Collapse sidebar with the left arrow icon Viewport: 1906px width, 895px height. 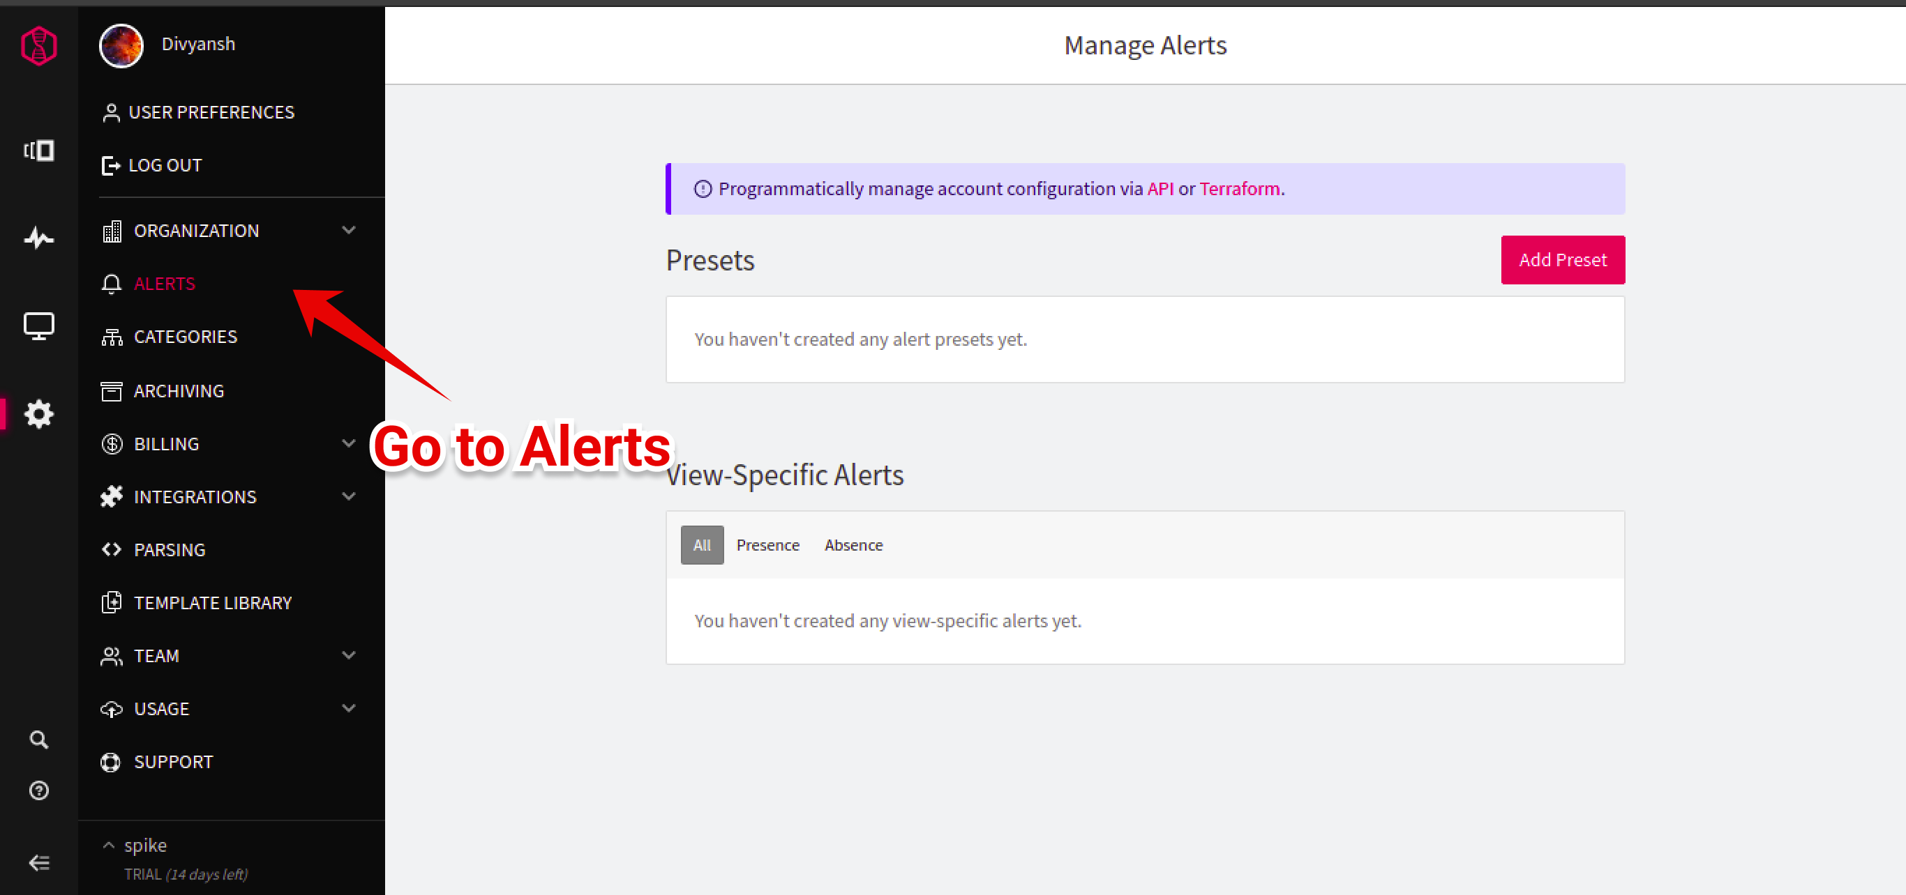point(38,862)
